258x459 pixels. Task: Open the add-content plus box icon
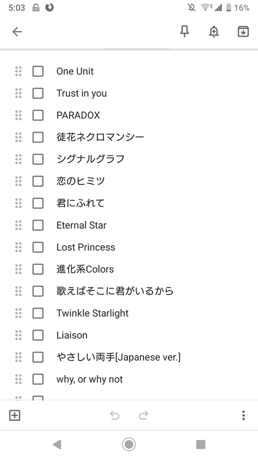point(14,415)
